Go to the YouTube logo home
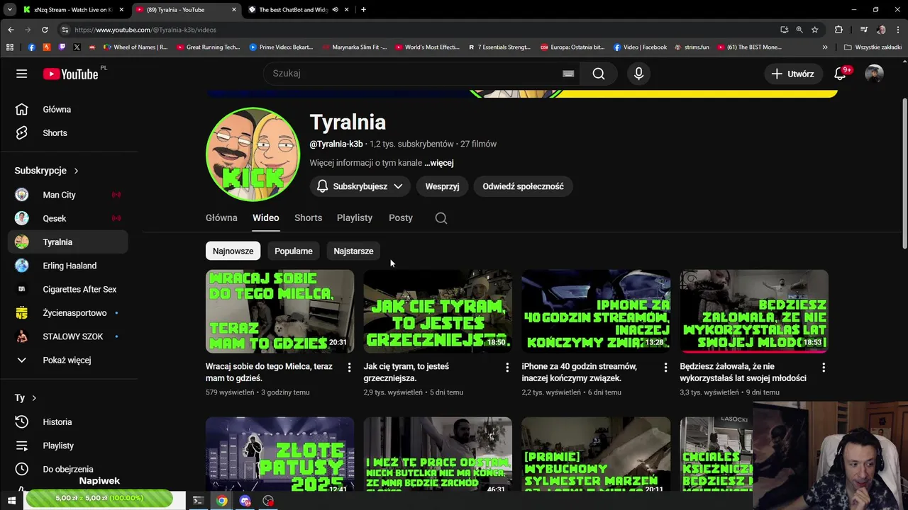The height and width of the screenshot is (510, 908). point(70,74)
